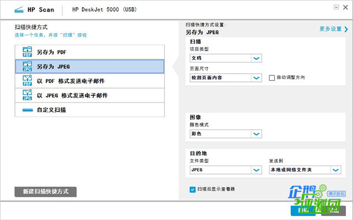Click the blue bar icon beside 自定义扫描
The height and width of the screenshot is (220, 353).
(28, 110)
